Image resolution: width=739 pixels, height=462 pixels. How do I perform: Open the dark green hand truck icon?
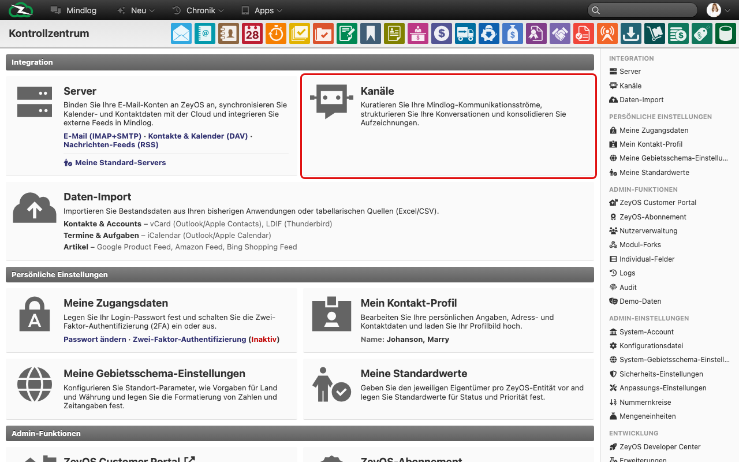(655, 33)
